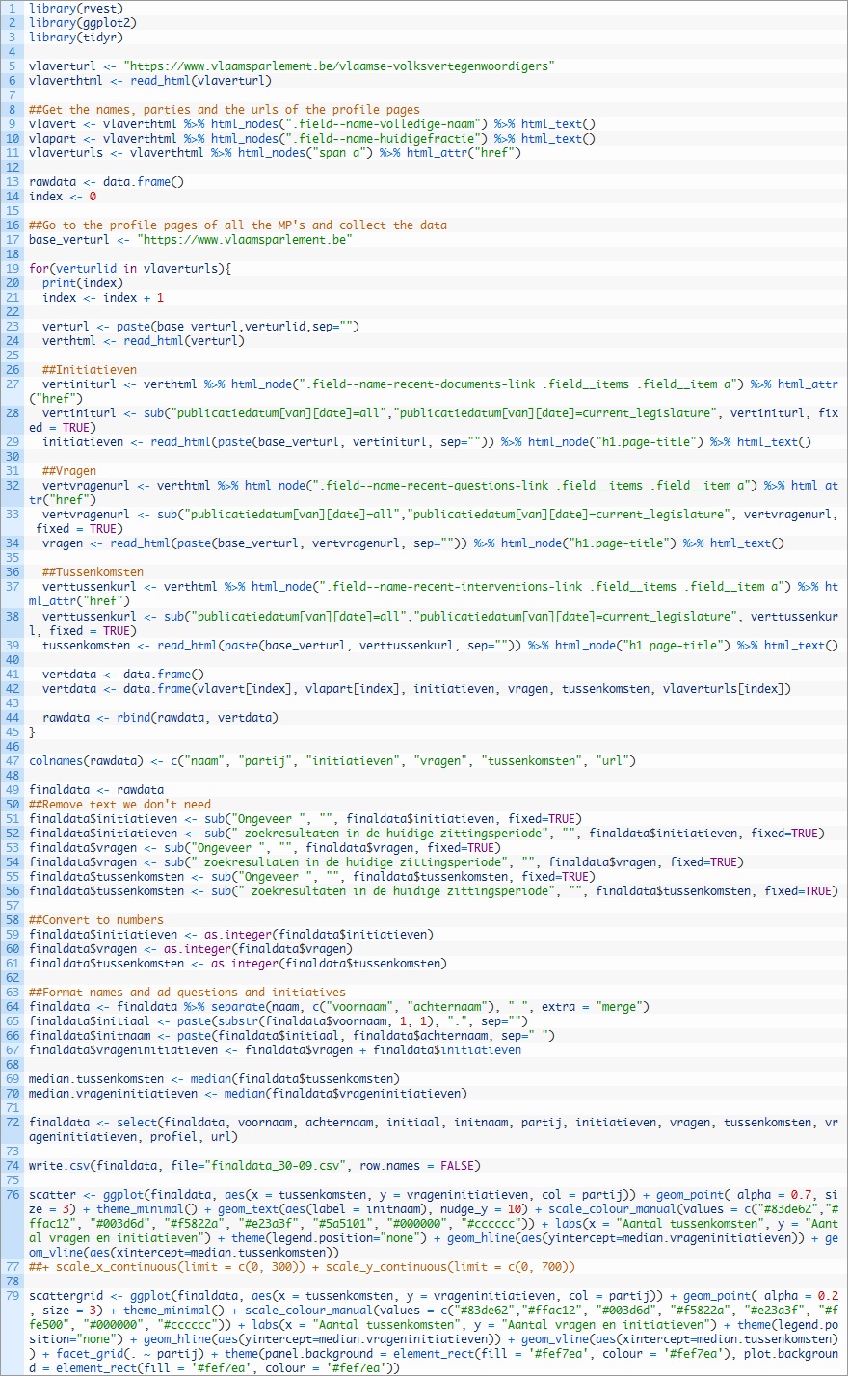Click the closing brace on line 45
The image size is (849, 1377).
click(x=32, y=732)
